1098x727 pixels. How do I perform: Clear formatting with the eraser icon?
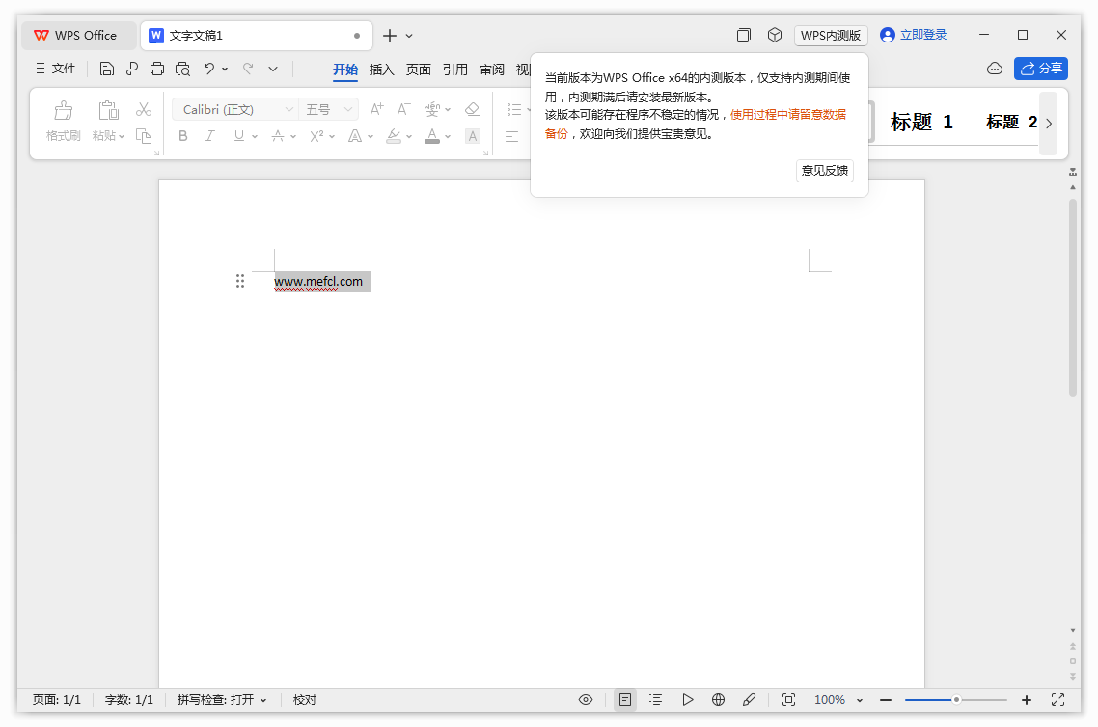472,109
